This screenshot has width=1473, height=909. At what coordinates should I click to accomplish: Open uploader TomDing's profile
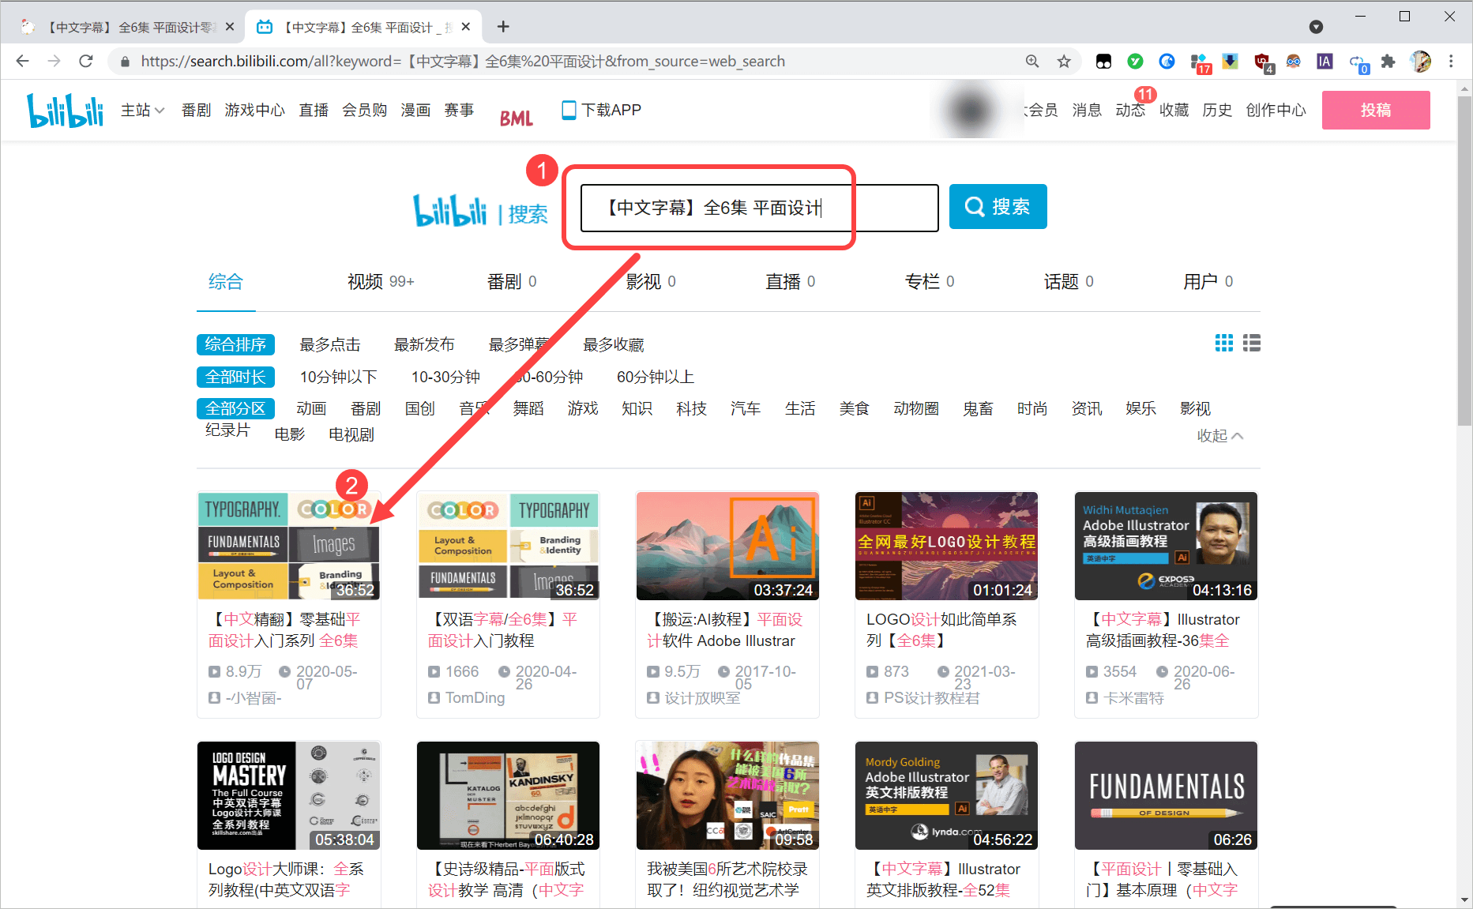(x=475, y=698)
